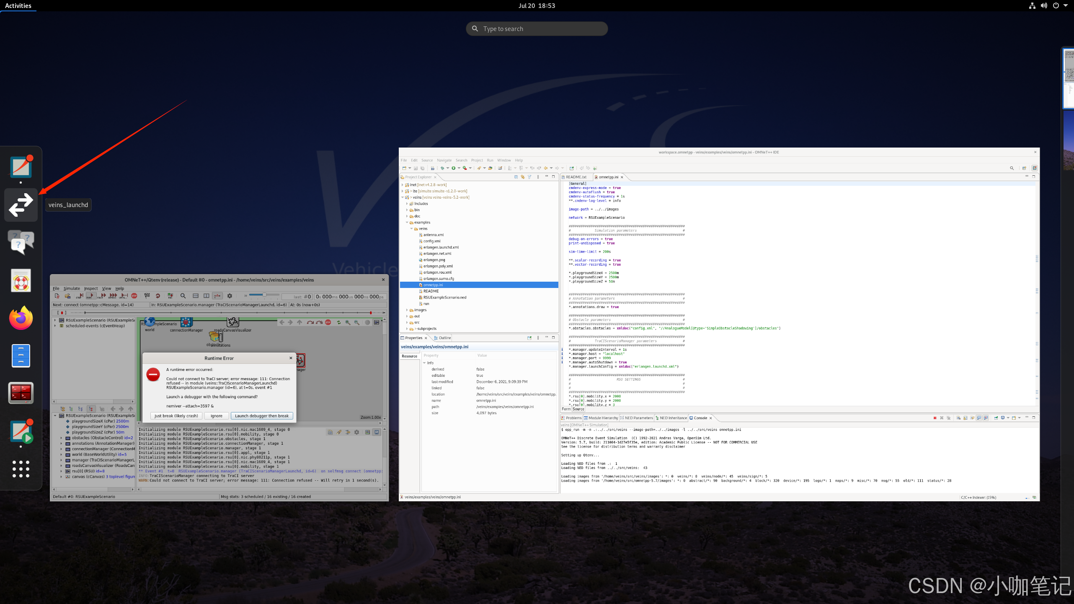
Task: Click Run button in Qtenv toolbar
Action: tap(91, 296)
